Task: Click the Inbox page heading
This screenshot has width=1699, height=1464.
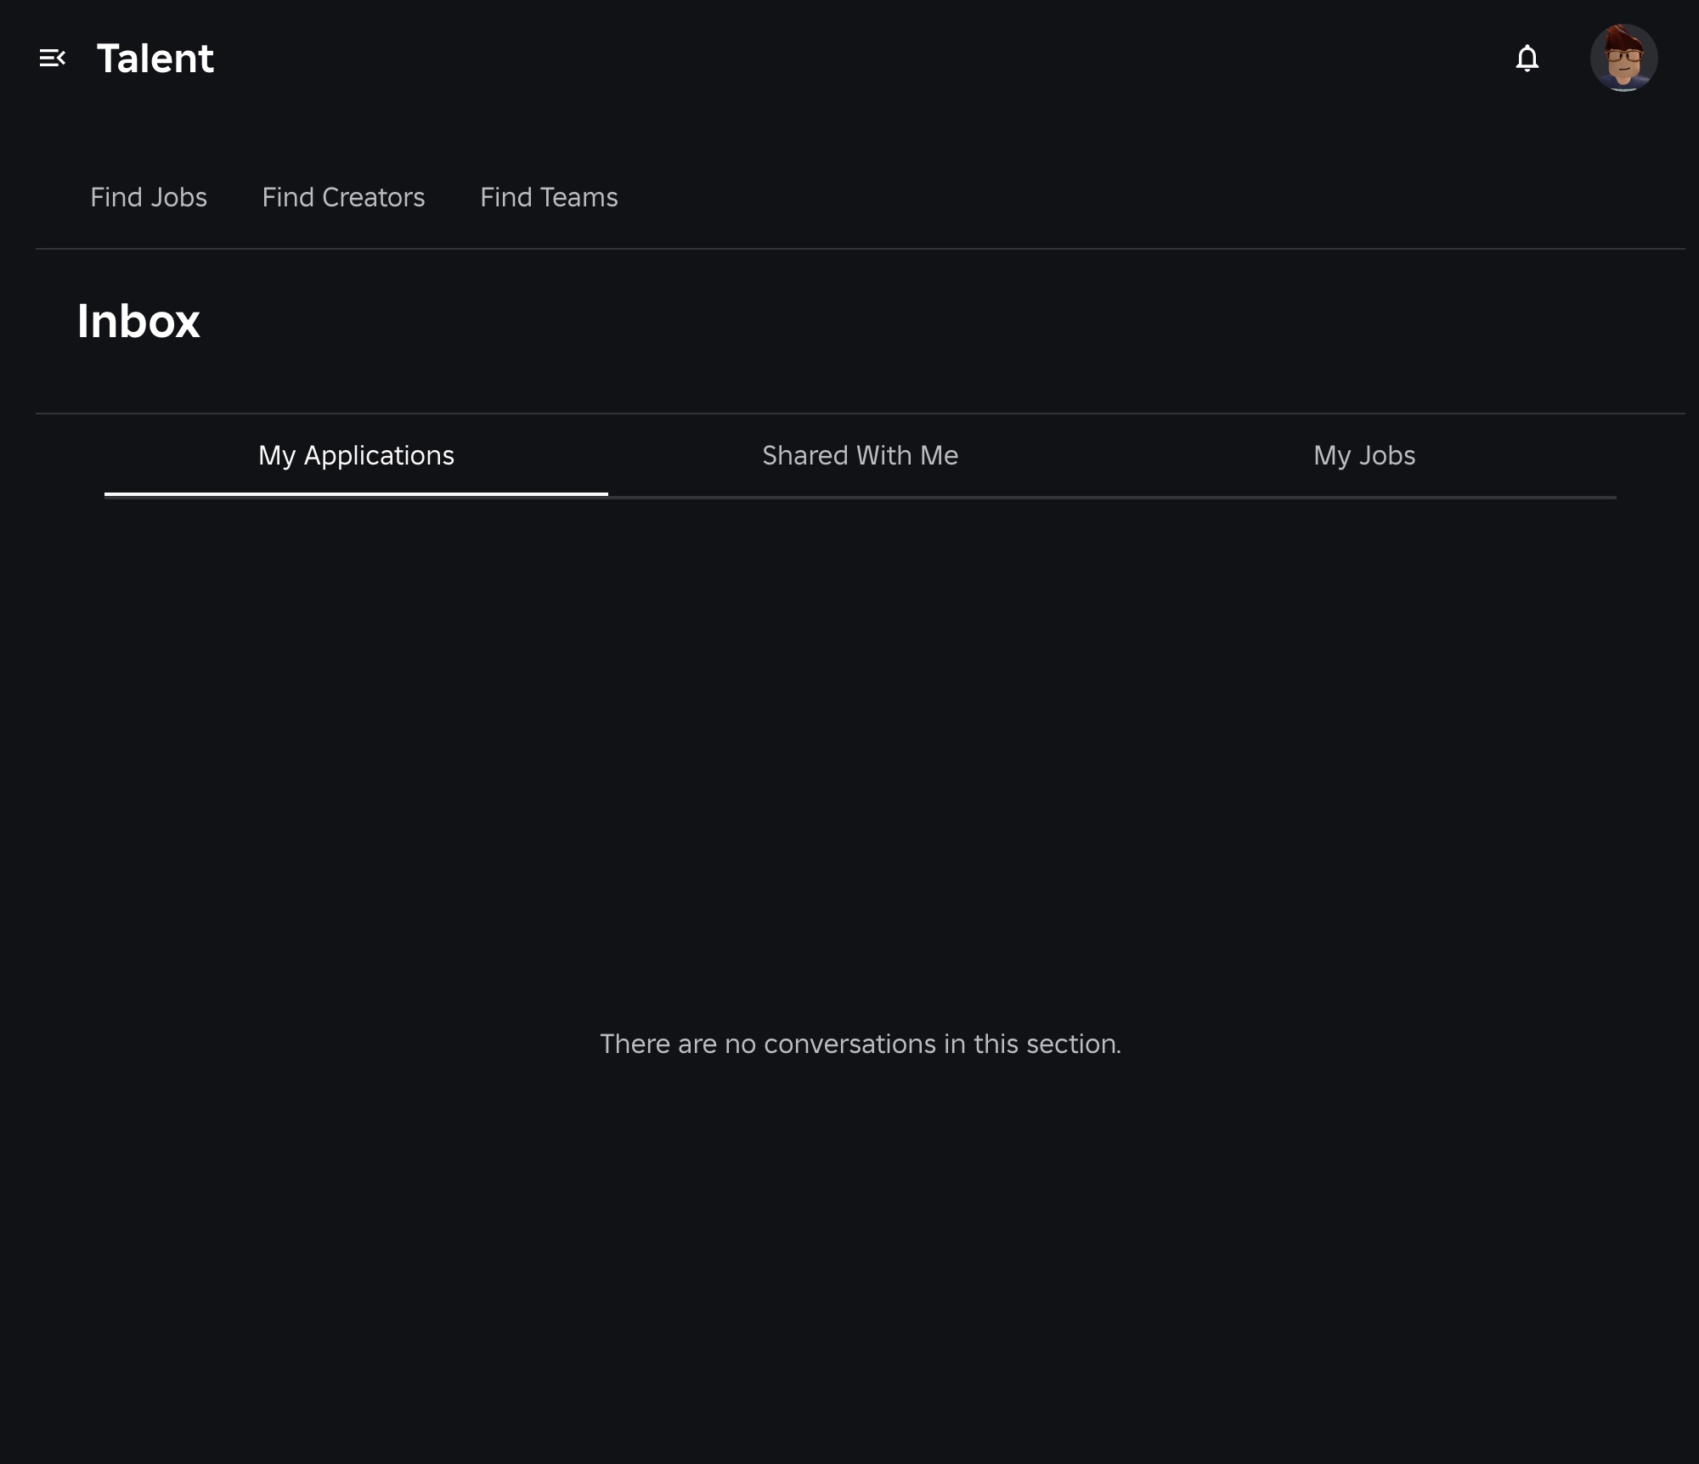Action: pyautogui.click(x=138, y=322)
